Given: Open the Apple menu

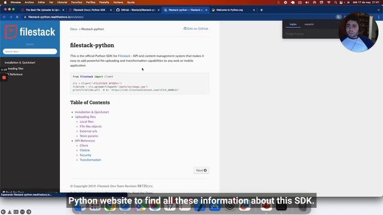Looking at the screenshot, I should click(5, 2).
